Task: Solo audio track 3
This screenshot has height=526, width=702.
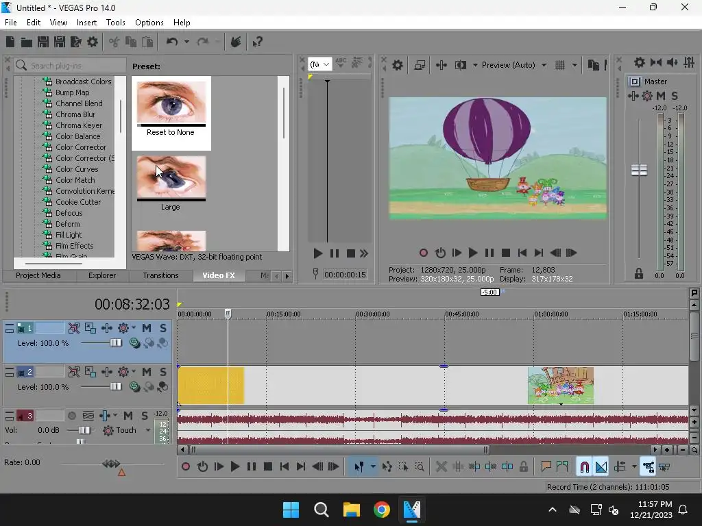Action: (145, 416)
